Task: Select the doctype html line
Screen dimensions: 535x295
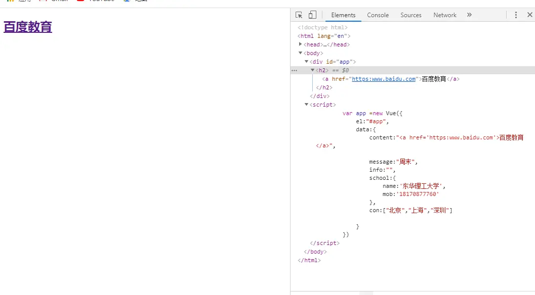Action: click(322, 27)
